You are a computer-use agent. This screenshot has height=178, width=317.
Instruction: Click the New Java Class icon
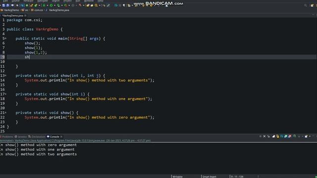[36, 5]
